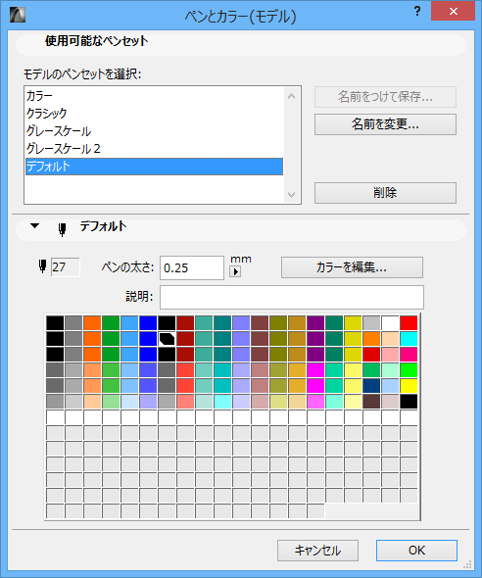This screenshot has height=578, width=482.
Task: Select the クラシック pen set
Action: (154, 114)
